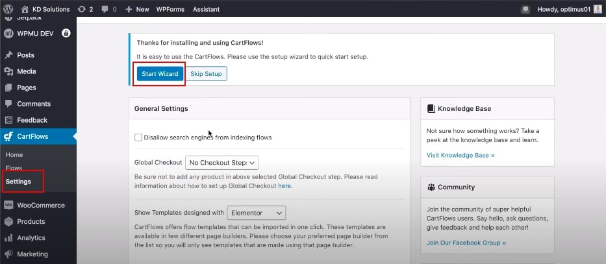Click the Media icon in the sidebar
The image size is (606, 264).
point(8,71)
